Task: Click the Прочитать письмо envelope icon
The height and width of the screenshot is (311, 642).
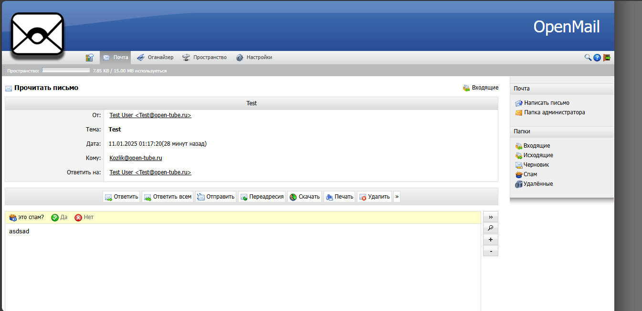Action: coord(9,88)
